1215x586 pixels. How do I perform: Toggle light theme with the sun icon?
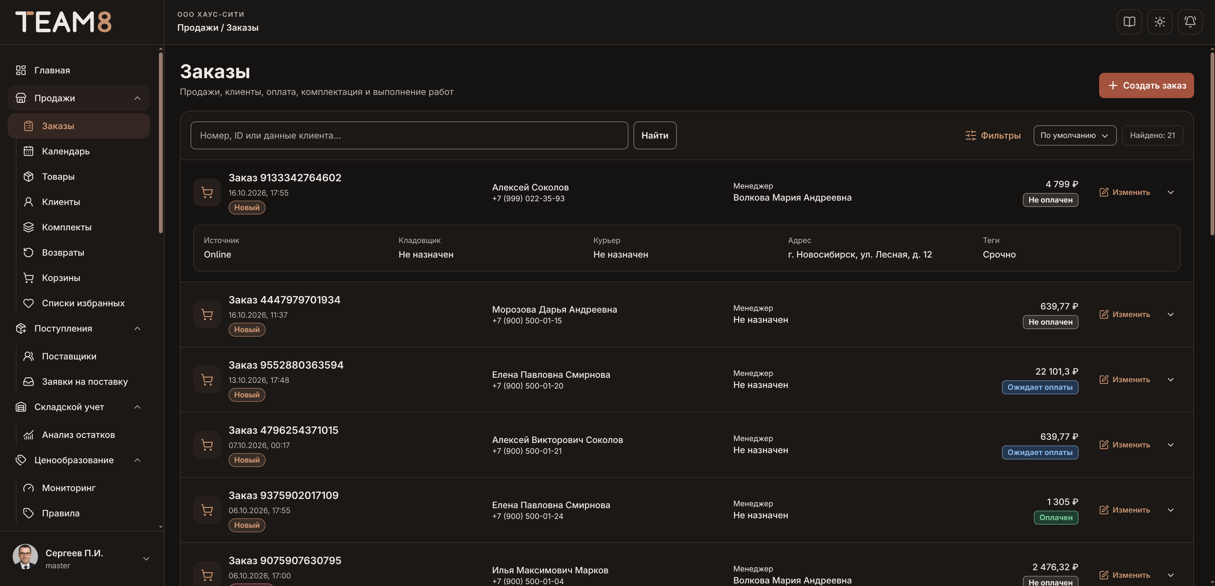pos(1160,22)
